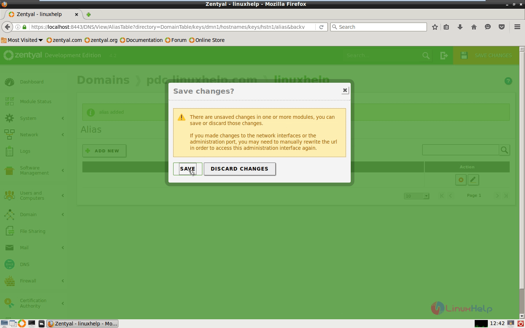Select the Domain sidebar icon
The width and height of the screenshot is (525, 328).
9,214
